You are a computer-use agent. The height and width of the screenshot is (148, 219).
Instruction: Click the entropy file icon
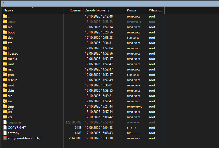pyautogui.click(x=5, y=133)
